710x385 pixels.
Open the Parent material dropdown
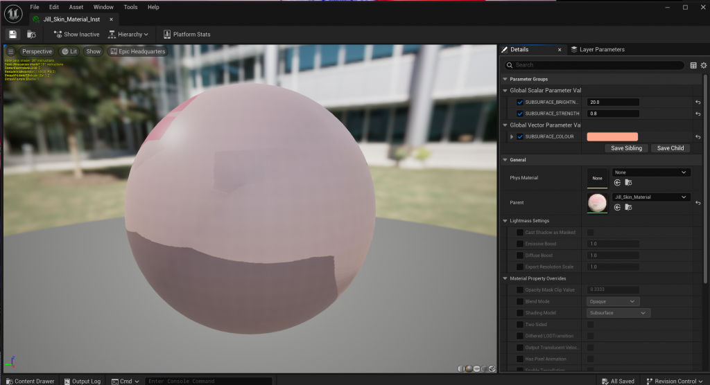[x=651, y=197]
